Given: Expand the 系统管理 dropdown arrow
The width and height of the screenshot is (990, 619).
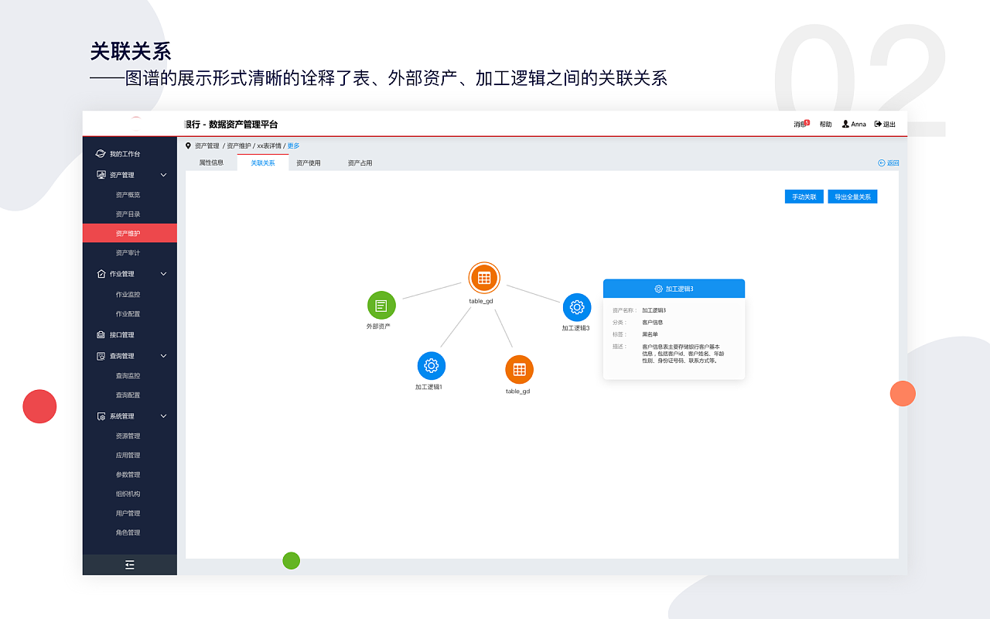Looking at the screenshot, I should tap(163, 416).
